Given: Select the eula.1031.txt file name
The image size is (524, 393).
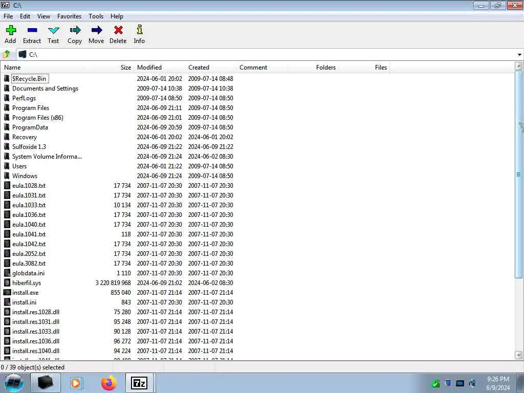Looking at the screenshot, I should click(29, 195).
